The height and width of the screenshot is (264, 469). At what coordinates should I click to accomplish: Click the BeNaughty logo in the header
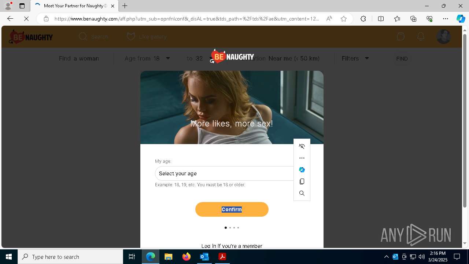[x=31, y=37]
